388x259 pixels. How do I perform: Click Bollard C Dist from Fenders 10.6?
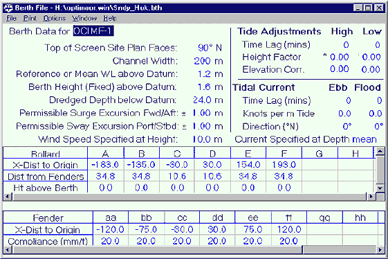pos(177,176)
